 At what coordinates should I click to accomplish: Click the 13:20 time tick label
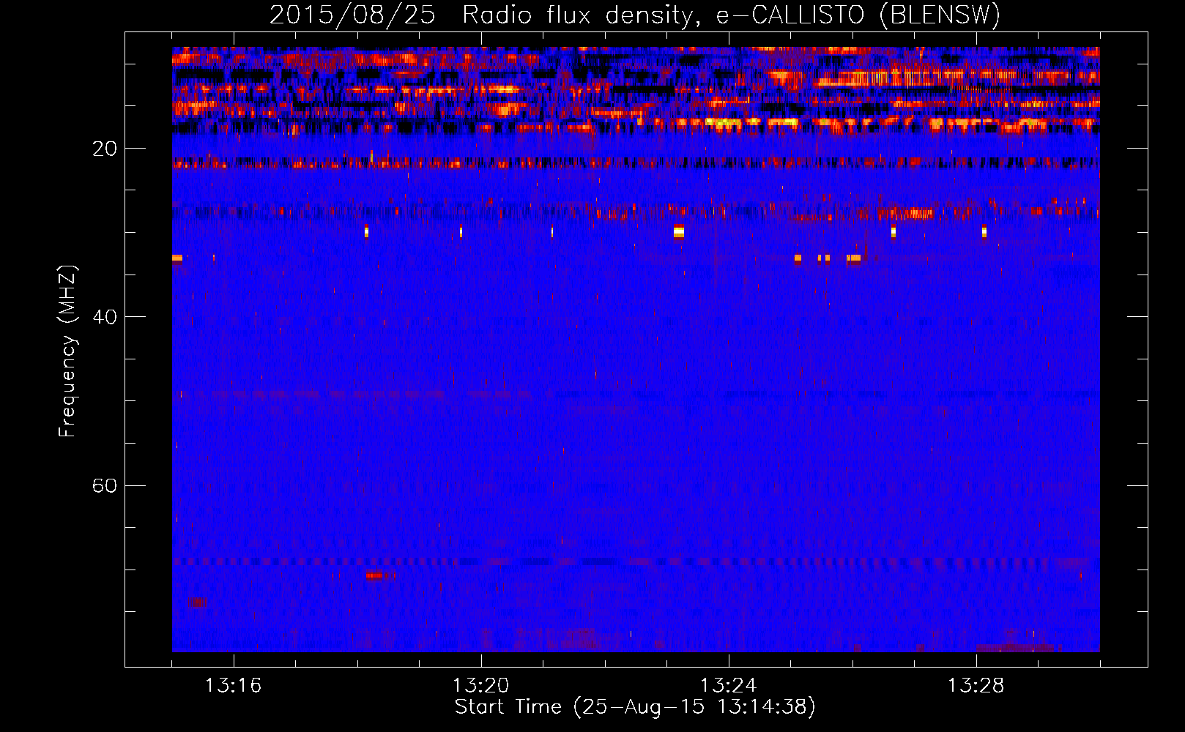[x=480, y=686]
